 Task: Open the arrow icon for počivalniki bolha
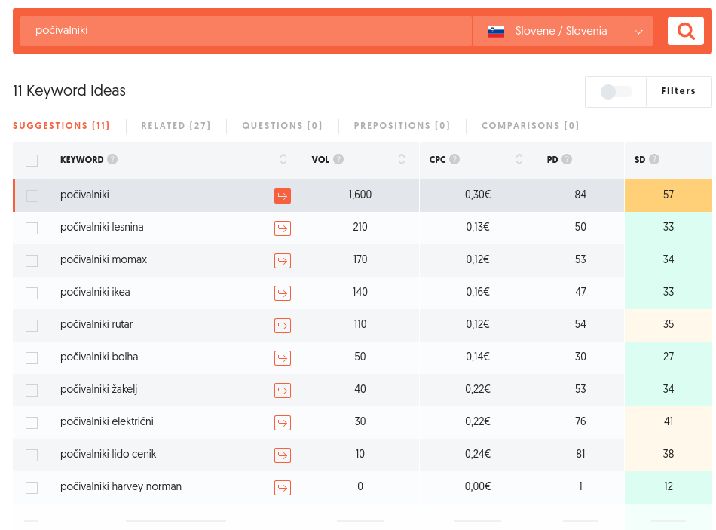[x=282, y=358]
